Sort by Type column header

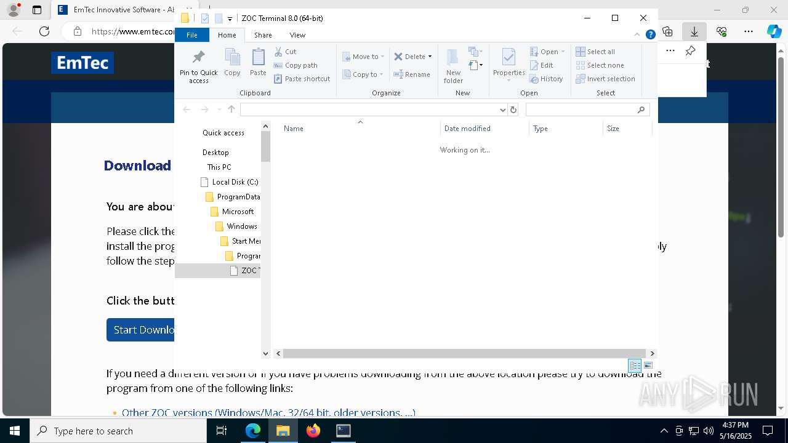(x=566, y=129)
